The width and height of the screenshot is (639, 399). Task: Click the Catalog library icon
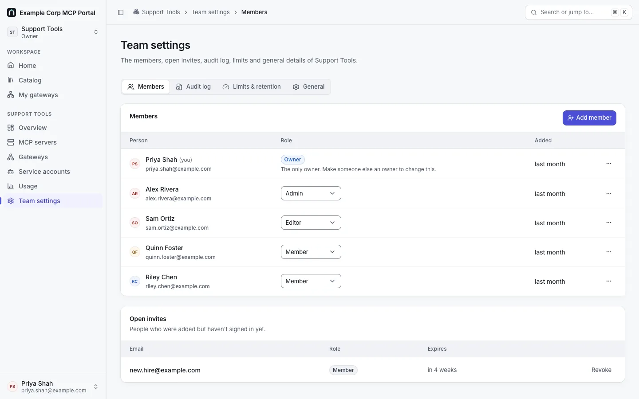point(11,80)
